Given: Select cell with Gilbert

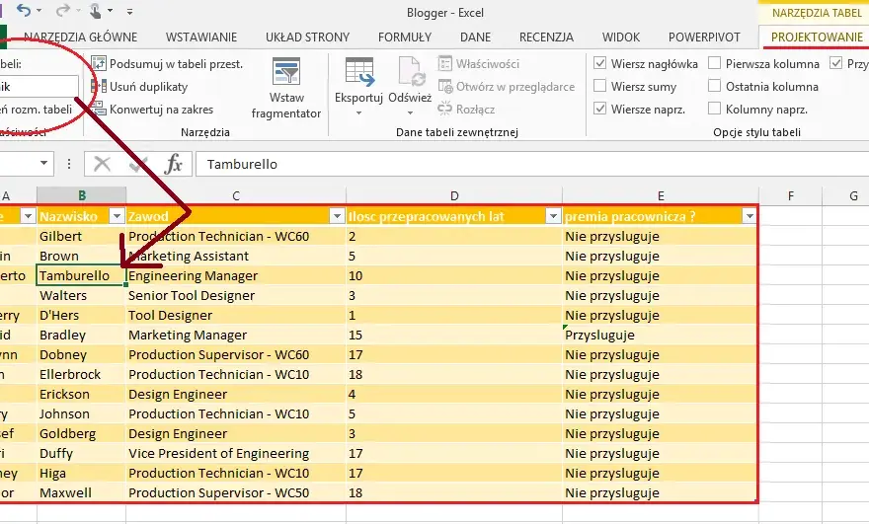Looking at the screenshot, I should 81,236.
